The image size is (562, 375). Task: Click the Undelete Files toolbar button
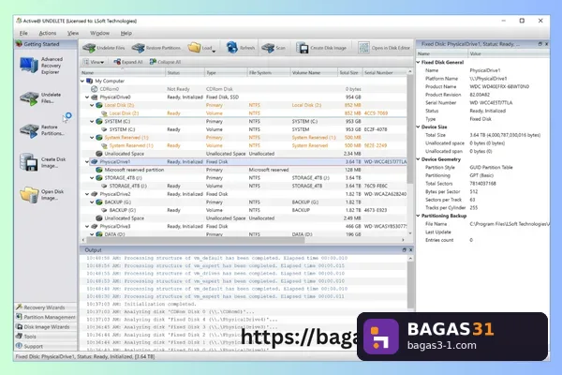coord(104,48)
